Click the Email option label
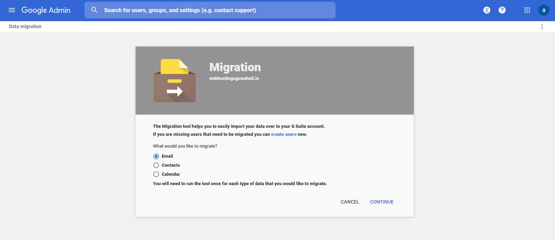This screenshot has height=240, width=555. [x=167, y=156]
